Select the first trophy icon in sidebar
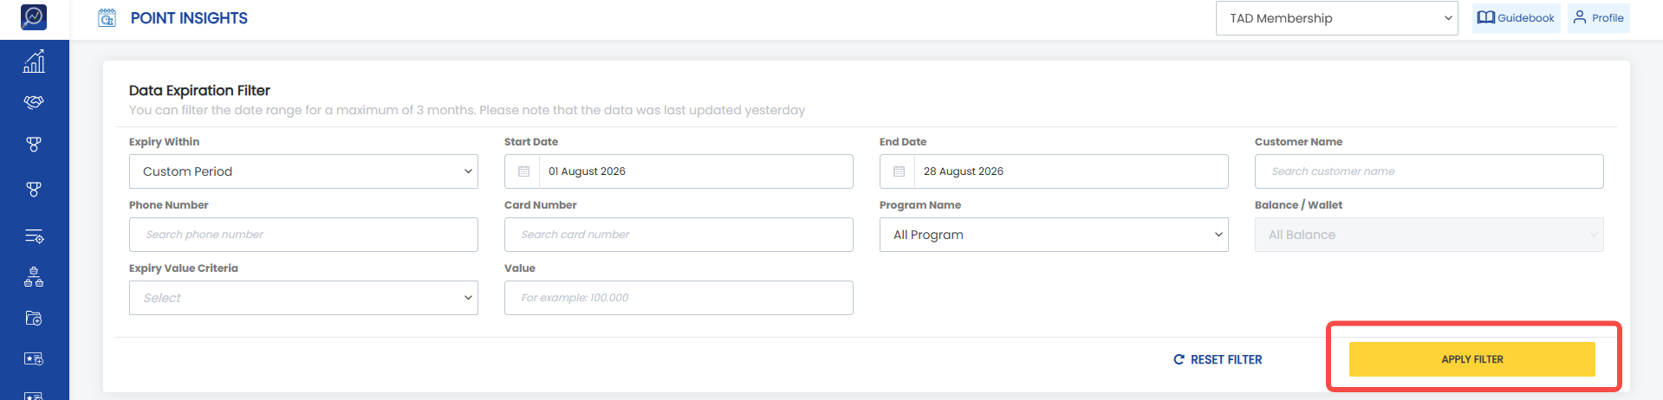The image size is (1663, 400). (x=34, y=145)
